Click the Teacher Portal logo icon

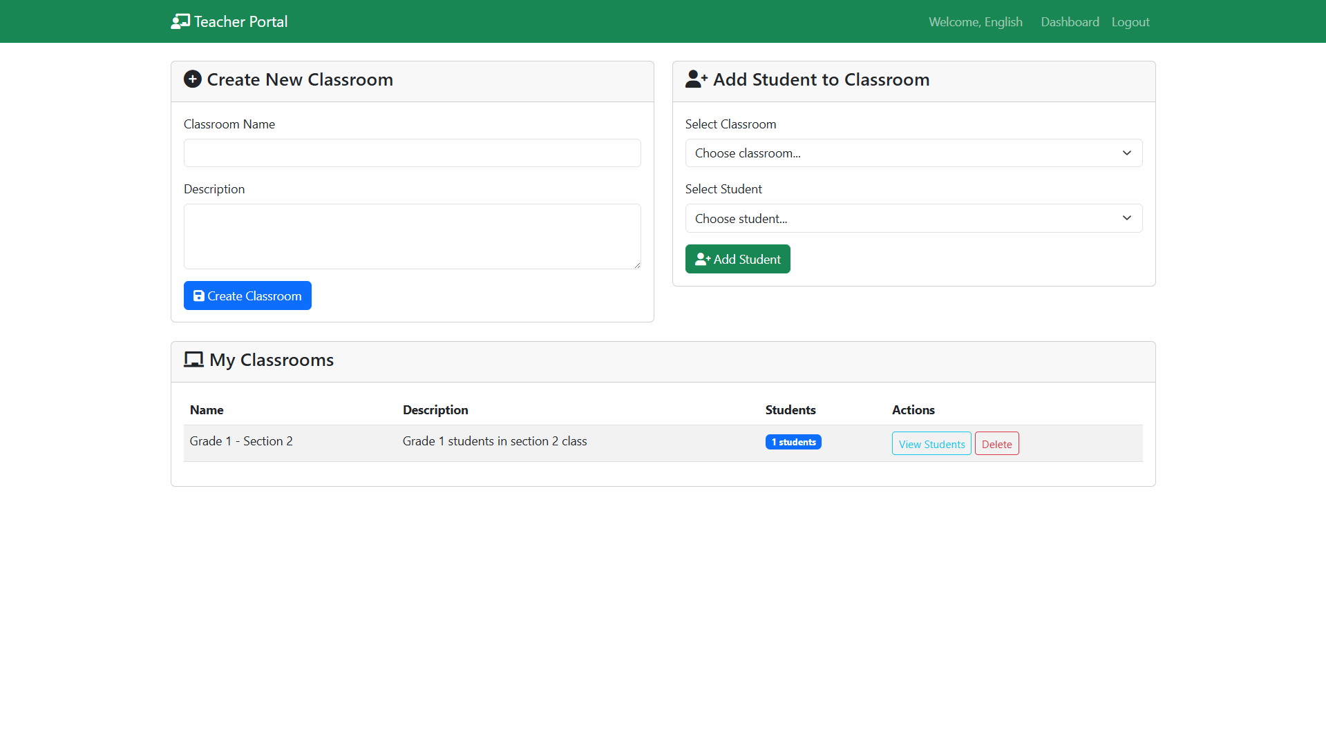coord(180,21)
